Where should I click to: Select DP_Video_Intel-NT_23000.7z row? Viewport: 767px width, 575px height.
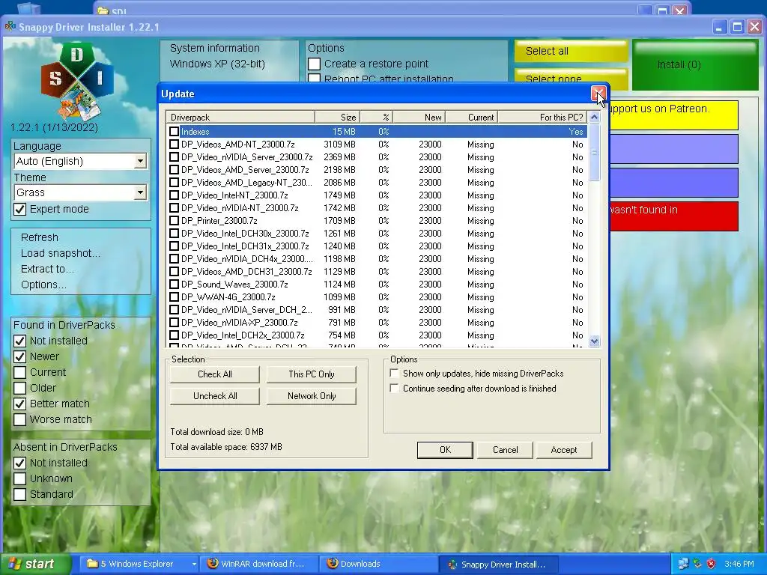coord(377,195)
